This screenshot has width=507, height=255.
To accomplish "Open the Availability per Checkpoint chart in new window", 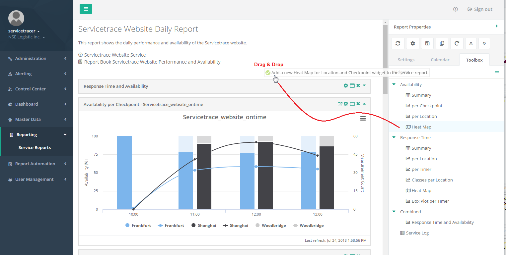I will tap(340, 104).
